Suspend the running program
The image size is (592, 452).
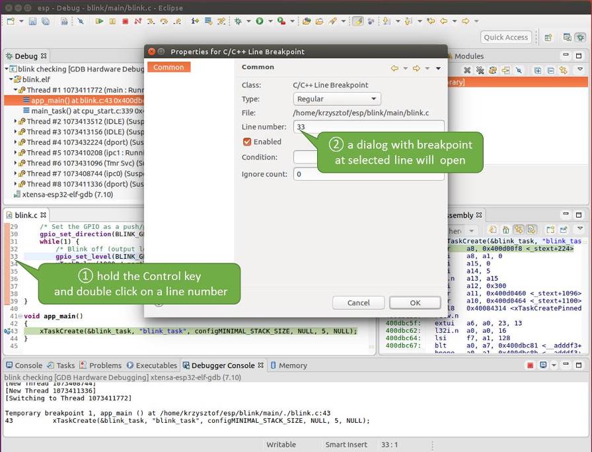point(112,21)
